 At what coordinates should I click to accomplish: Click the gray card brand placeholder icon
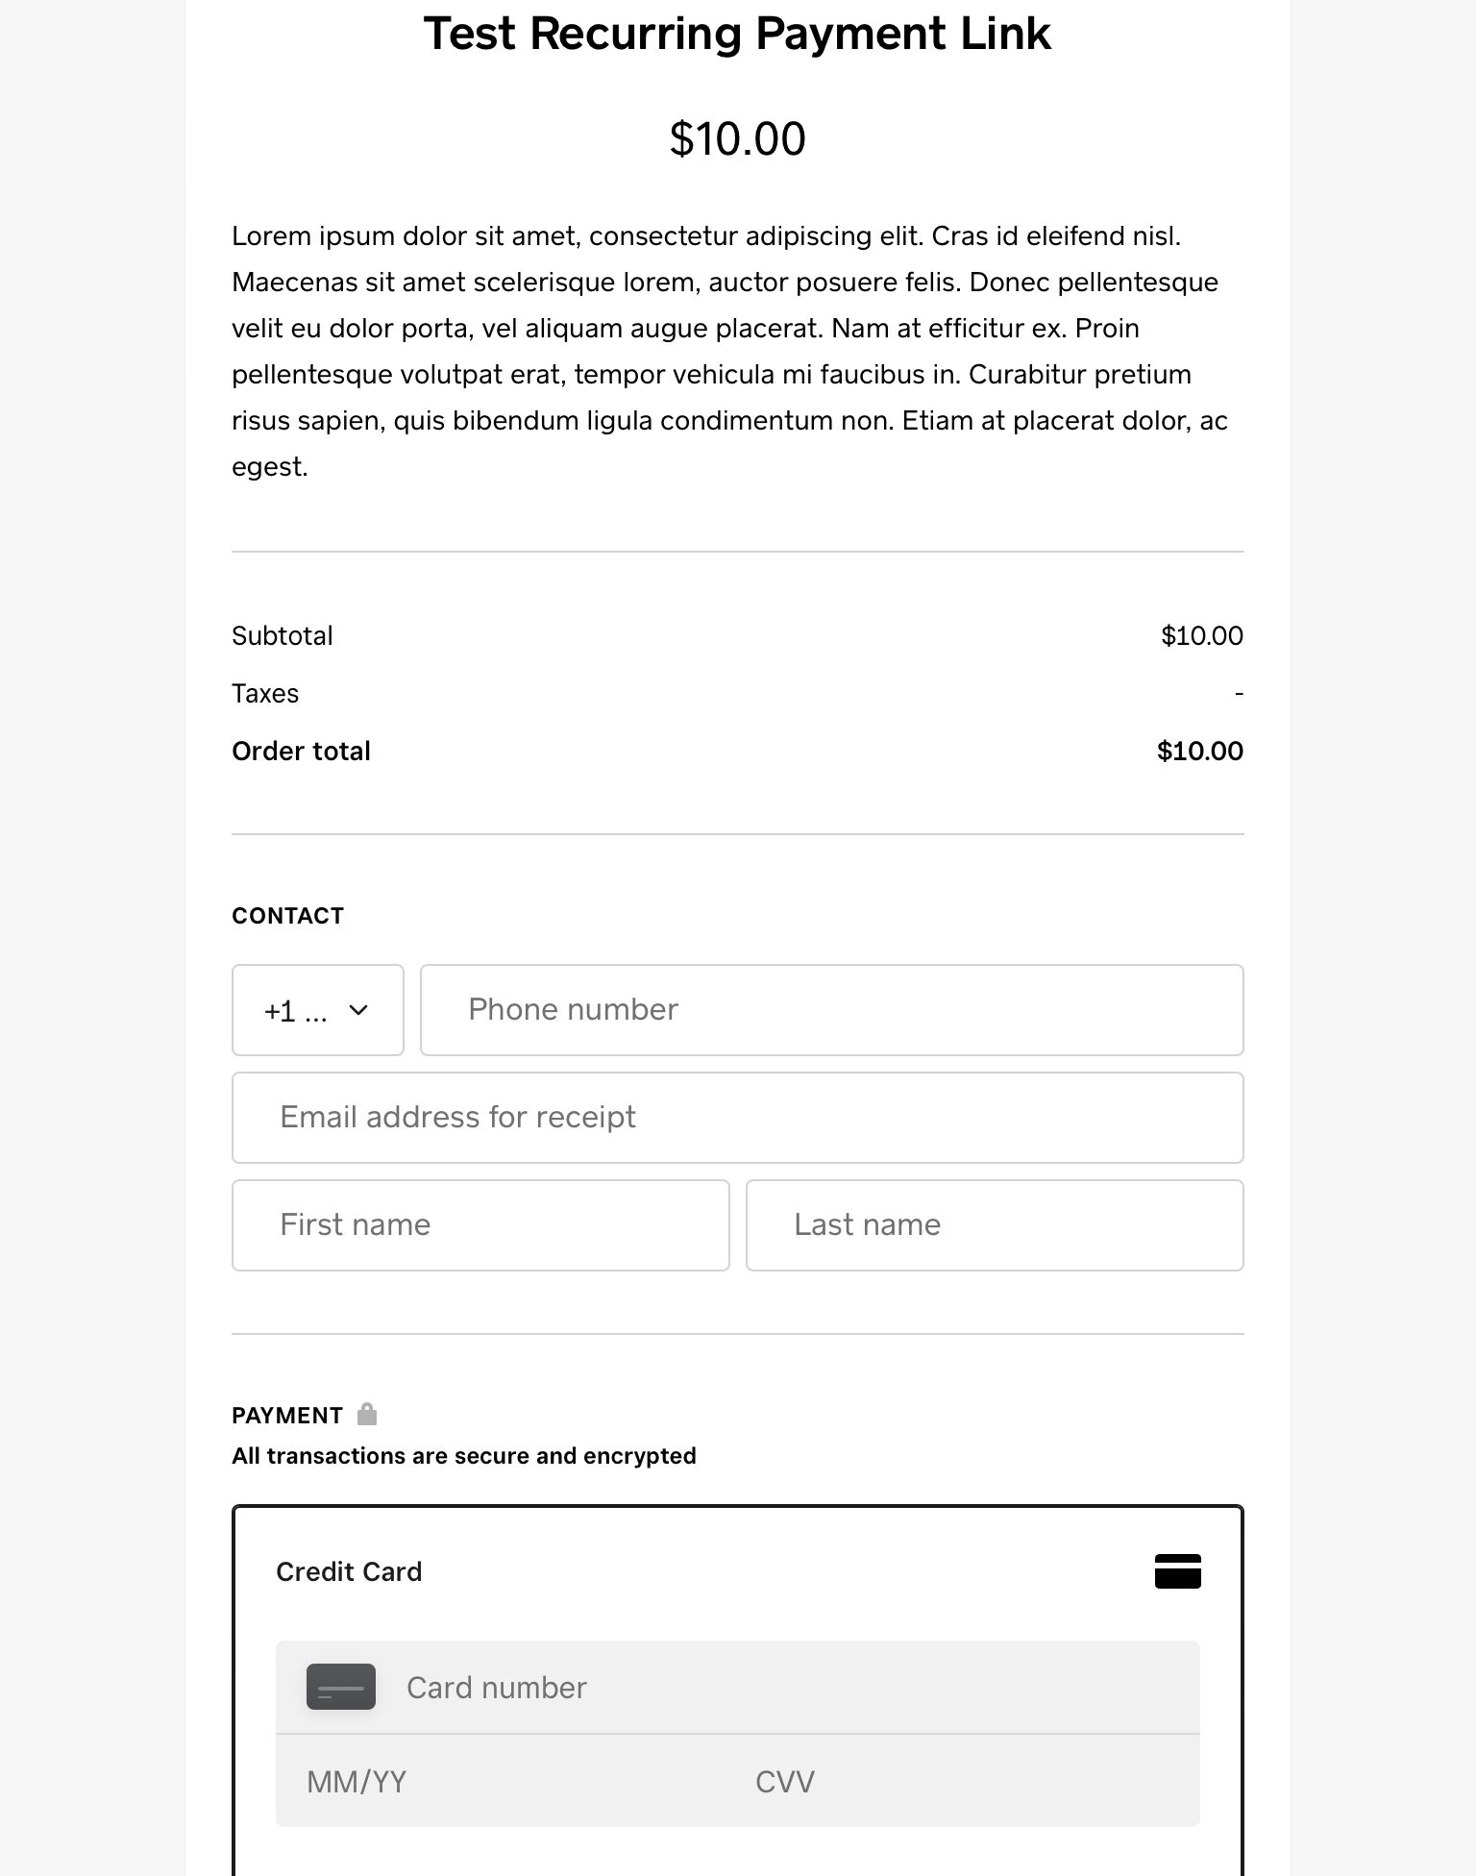pos(341,1687)
